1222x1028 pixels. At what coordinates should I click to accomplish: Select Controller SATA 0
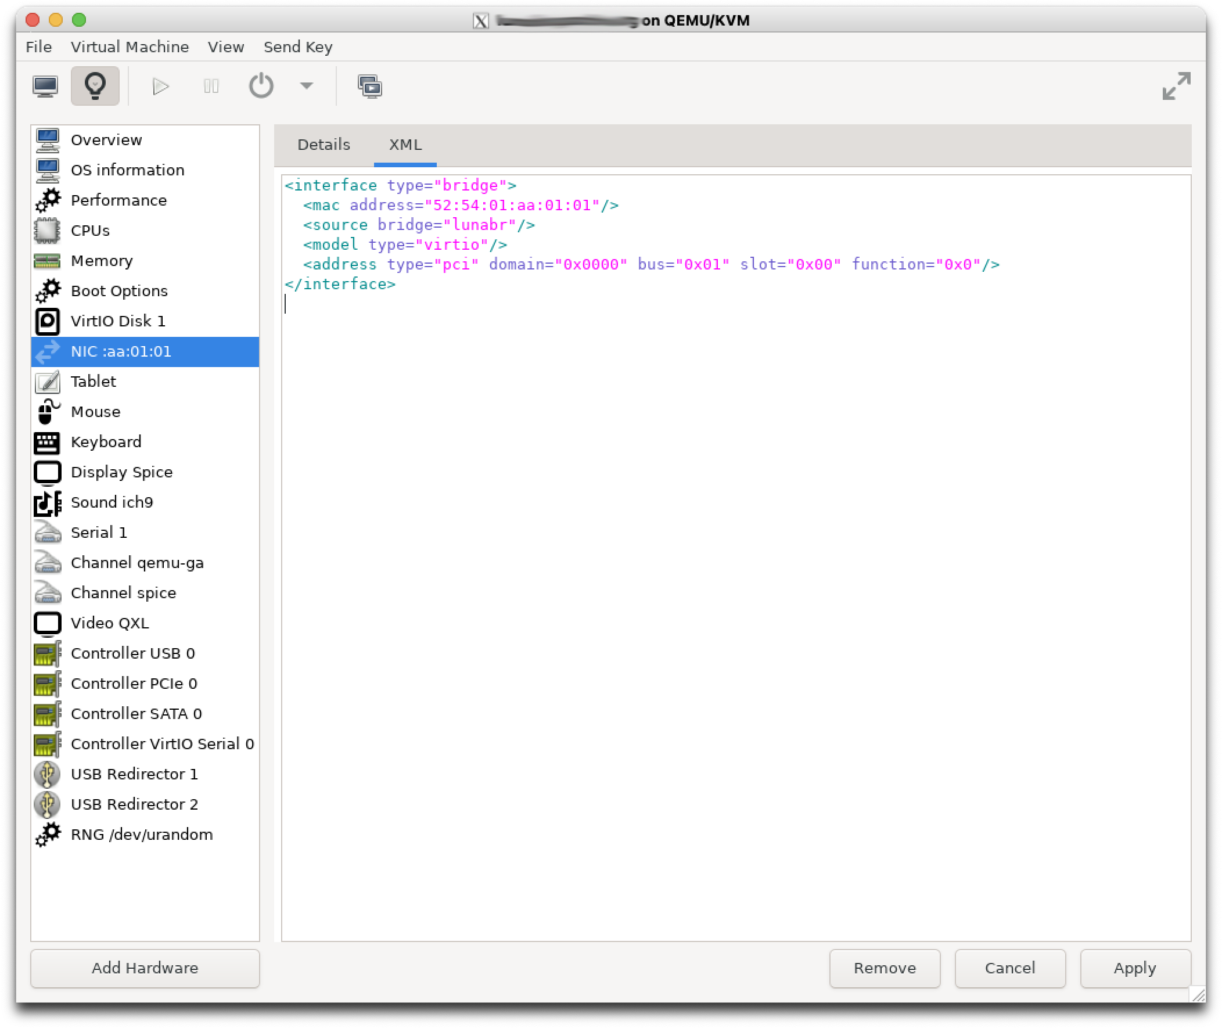(x=146, y=714)
